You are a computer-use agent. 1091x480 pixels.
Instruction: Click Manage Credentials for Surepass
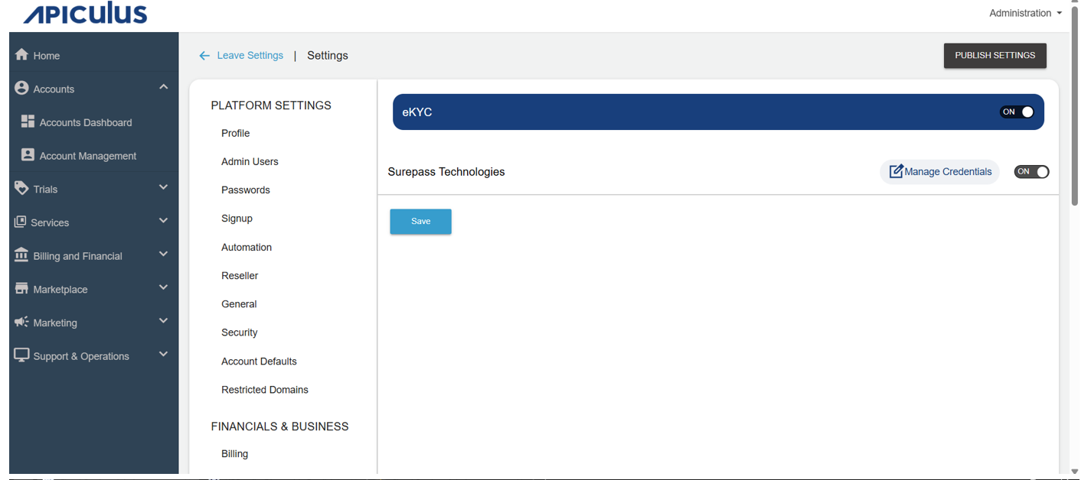coord(939,172)
